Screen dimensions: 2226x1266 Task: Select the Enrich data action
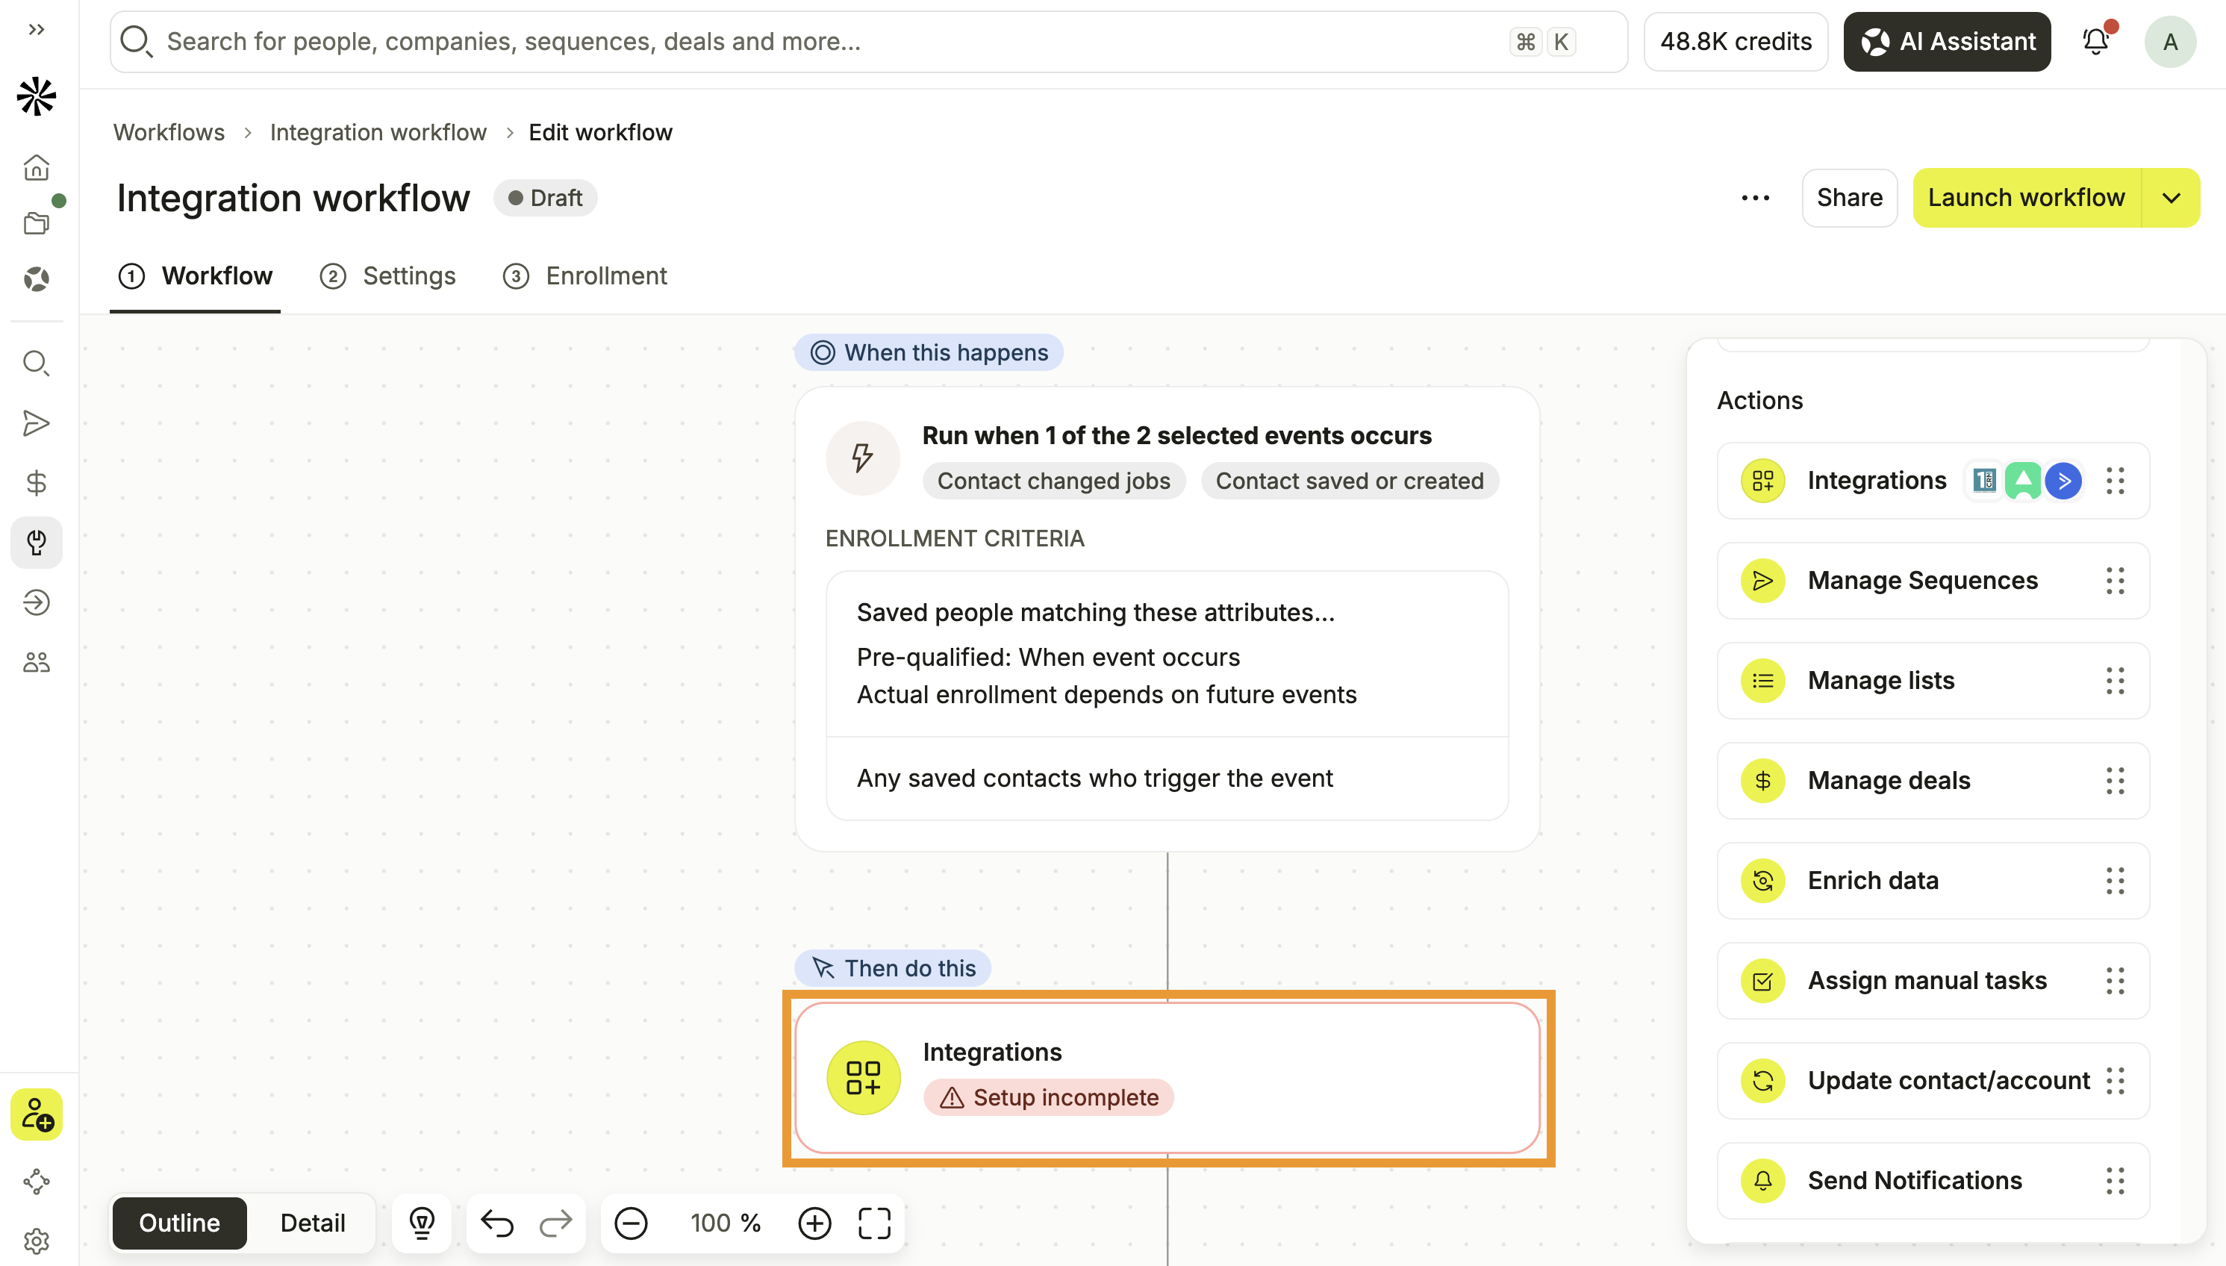click(1933, 881)
